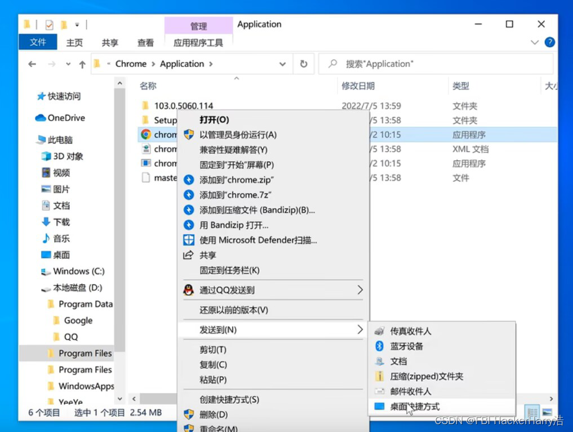The image size is (573, 432).
Task: Choose 还原以前的版本(V) entry
Action: (x=234, y=310)
